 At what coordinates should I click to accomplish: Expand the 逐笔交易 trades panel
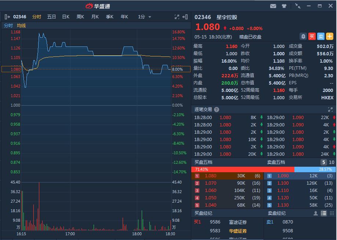(x=330, y=110)
